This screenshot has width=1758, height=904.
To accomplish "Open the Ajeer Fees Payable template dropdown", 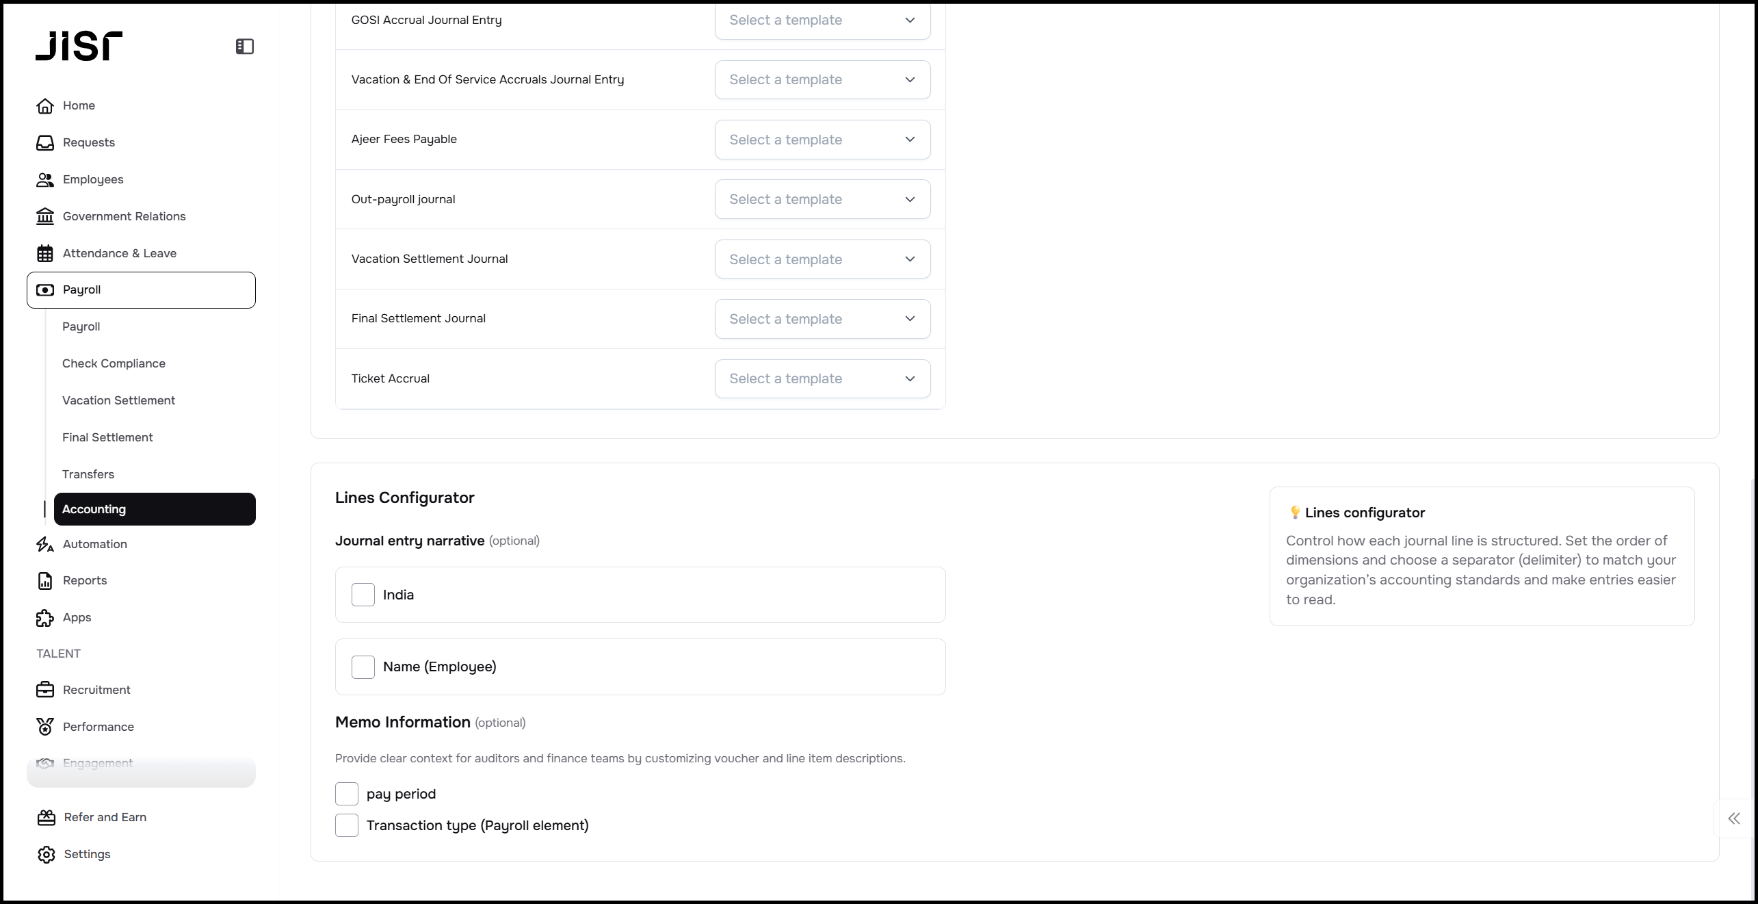I will click(822, 140).
